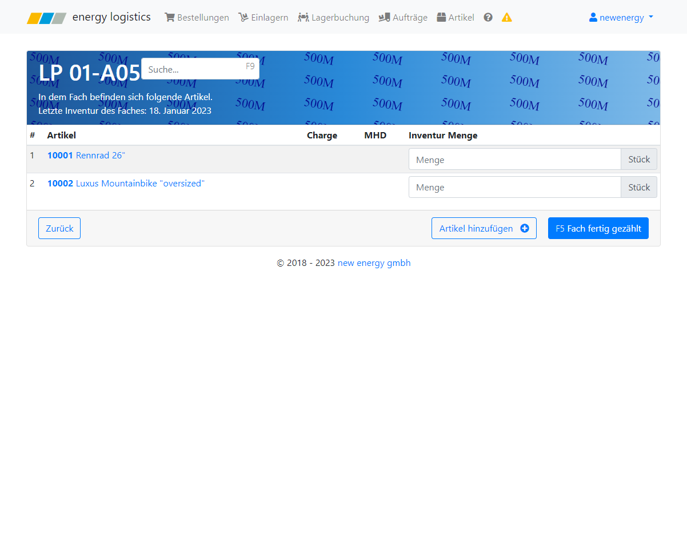Open Lagerbuchung in the navigation

click(333, 18)
